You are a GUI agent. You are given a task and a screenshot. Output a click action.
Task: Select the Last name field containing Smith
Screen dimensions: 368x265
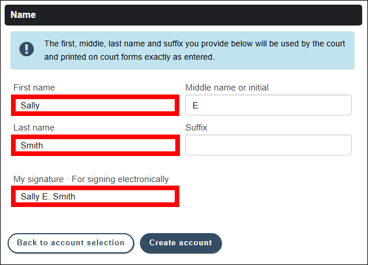pyautogui.click(x=94, y=145)
